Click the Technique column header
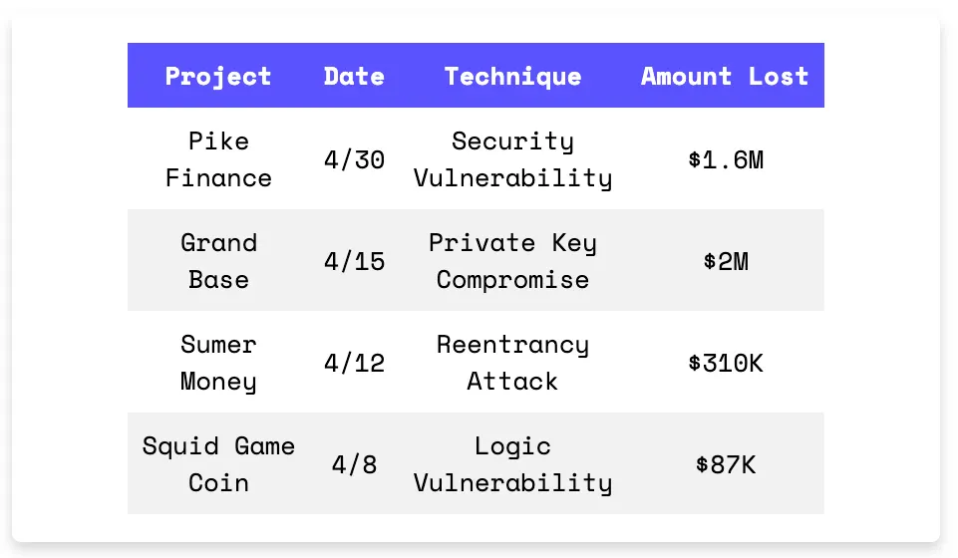This screenshot has height=558, width=958. 512,77
